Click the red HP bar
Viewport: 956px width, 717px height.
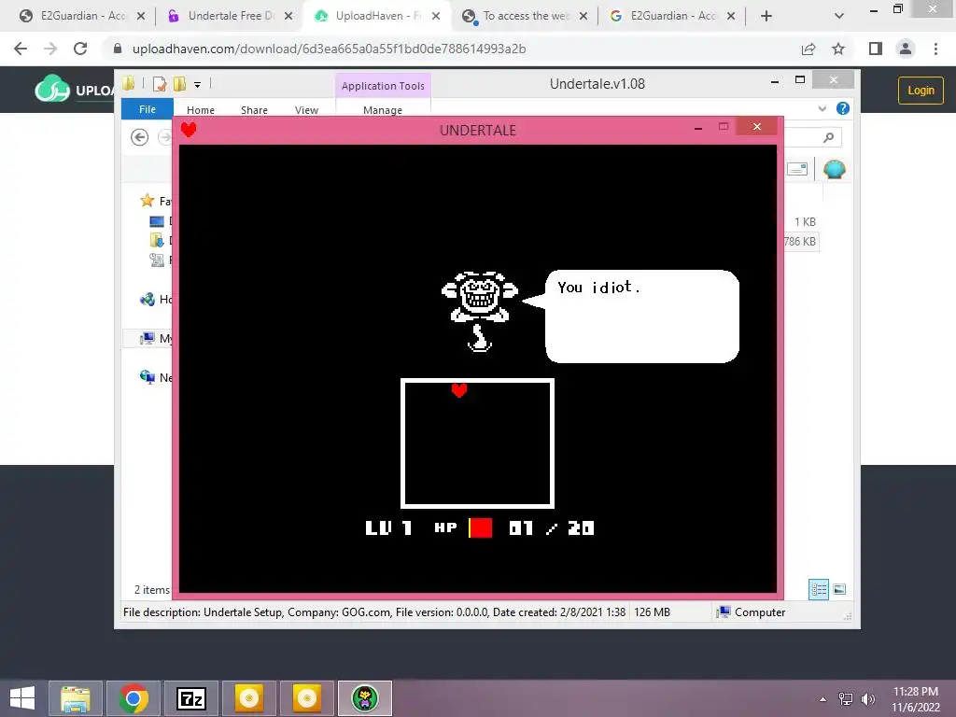[481, 528]
